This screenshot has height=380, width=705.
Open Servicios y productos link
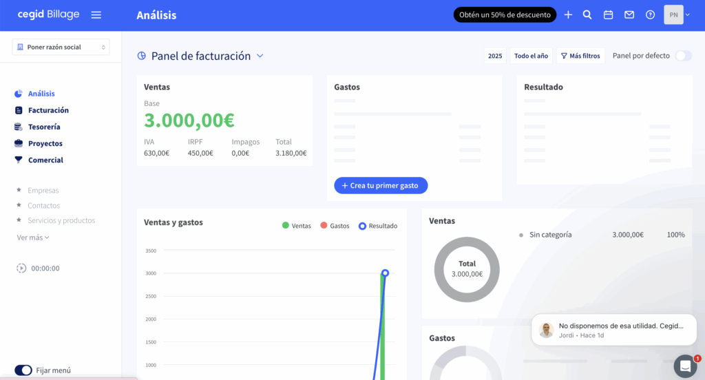click(x=61, y=220)
